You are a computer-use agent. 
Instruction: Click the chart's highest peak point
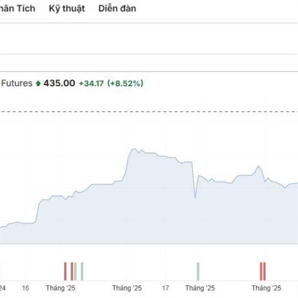[x=135, y=149]
